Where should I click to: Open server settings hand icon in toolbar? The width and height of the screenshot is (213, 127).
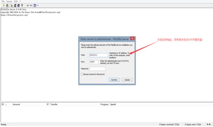[12, 6]
